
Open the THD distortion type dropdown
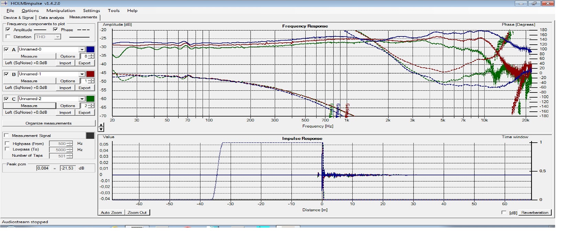pos(57,37)
